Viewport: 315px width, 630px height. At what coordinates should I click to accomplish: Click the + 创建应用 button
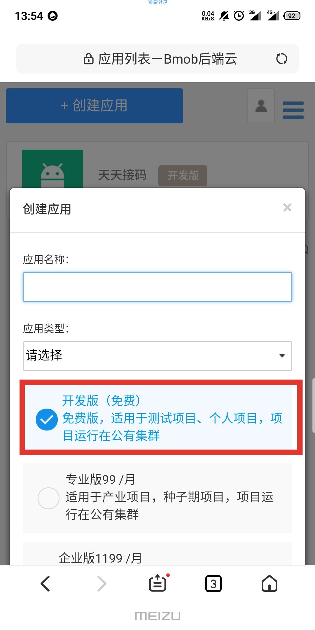point(94,106)
